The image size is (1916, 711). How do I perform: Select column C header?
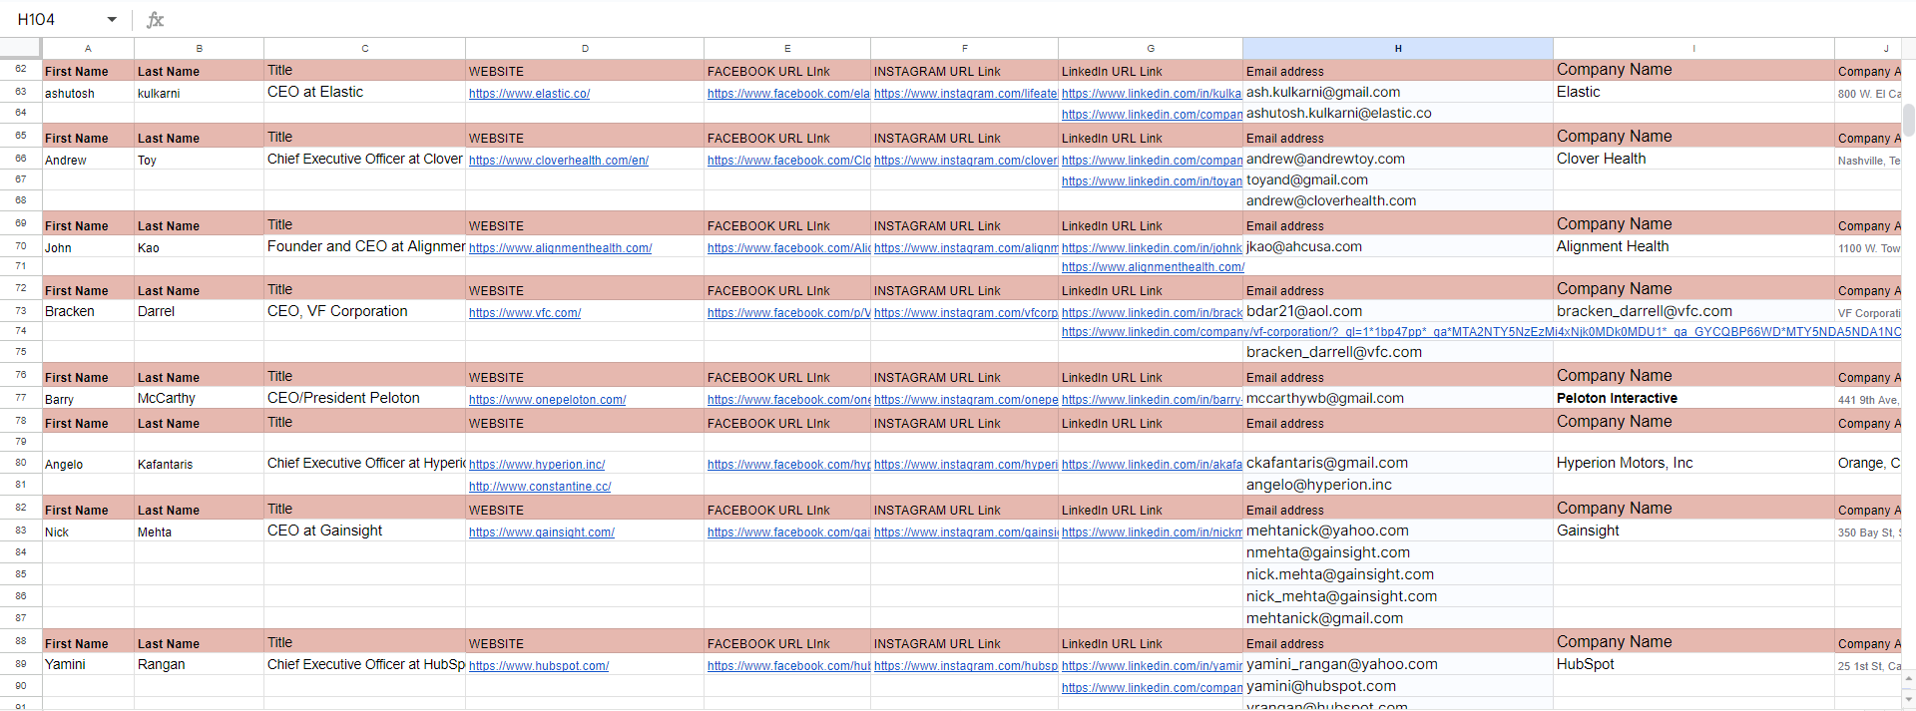tap(364, 48)
